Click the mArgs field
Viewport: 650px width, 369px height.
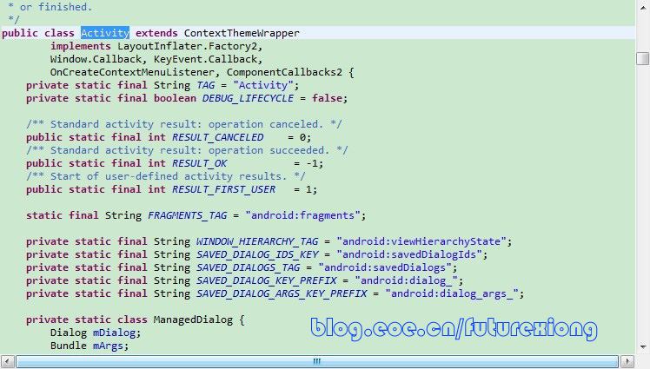(x=108, y=346)
